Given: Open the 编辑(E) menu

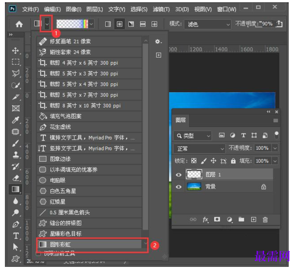Looking at the screenshot, I should (x=53, y=9).
